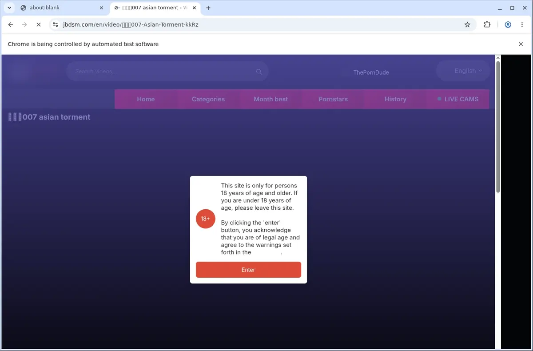The height and width of the screenshot is (351, 533).
Task: Expand the English language dropdown
Action: click(463, 71)
